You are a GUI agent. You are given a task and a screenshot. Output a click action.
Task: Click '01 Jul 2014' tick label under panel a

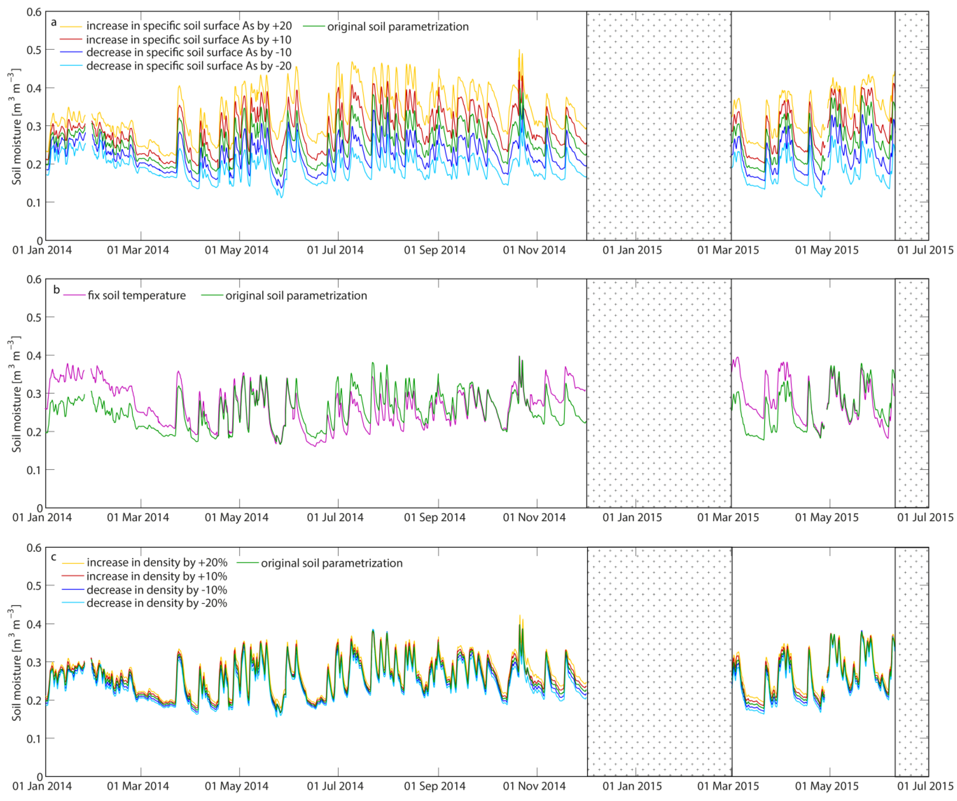tap(335, 250)
